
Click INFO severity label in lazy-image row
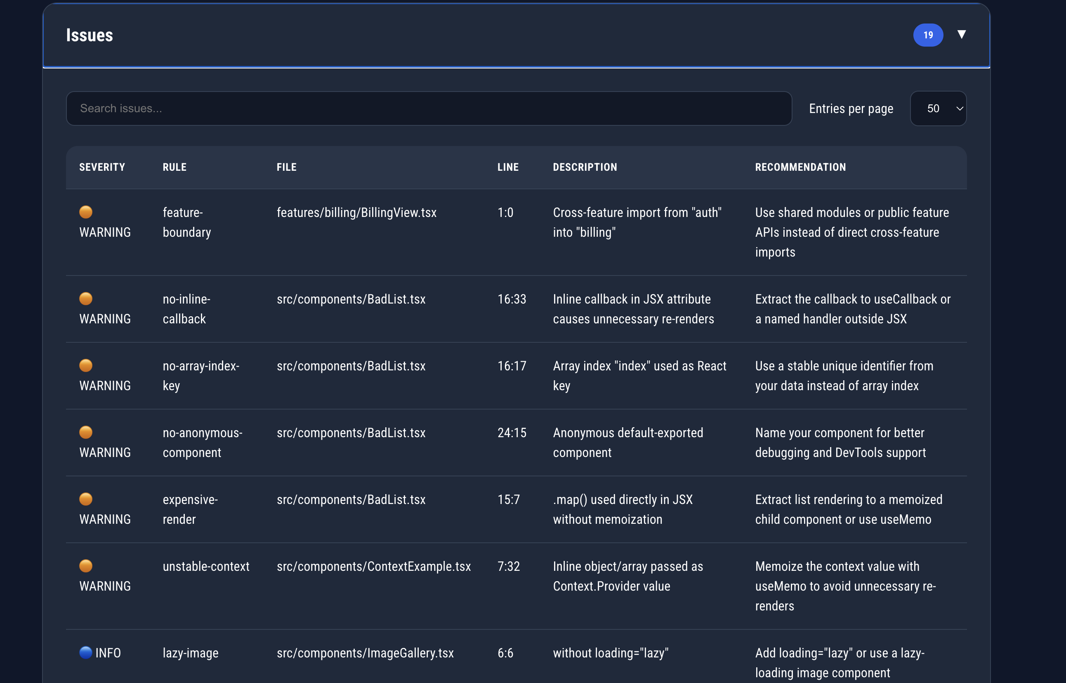click(108, 653)
